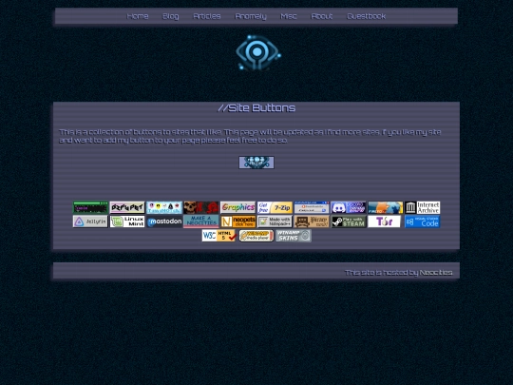
Task: Open the Winamp media player button
Action: click(x=256, y=236)
